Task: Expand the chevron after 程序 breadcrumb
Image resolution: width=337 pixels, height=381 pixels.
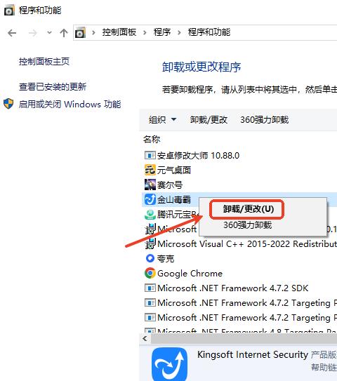Action: point(180,32)
